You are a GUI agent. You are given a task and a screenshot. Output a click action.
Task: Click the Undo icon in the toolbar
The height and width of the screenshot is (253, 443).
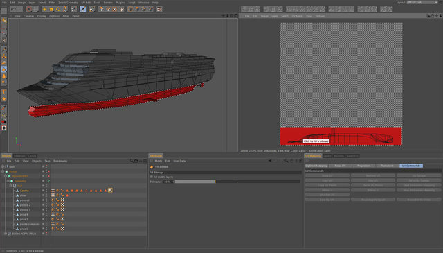pyautogui.click(x=13, y=9)
